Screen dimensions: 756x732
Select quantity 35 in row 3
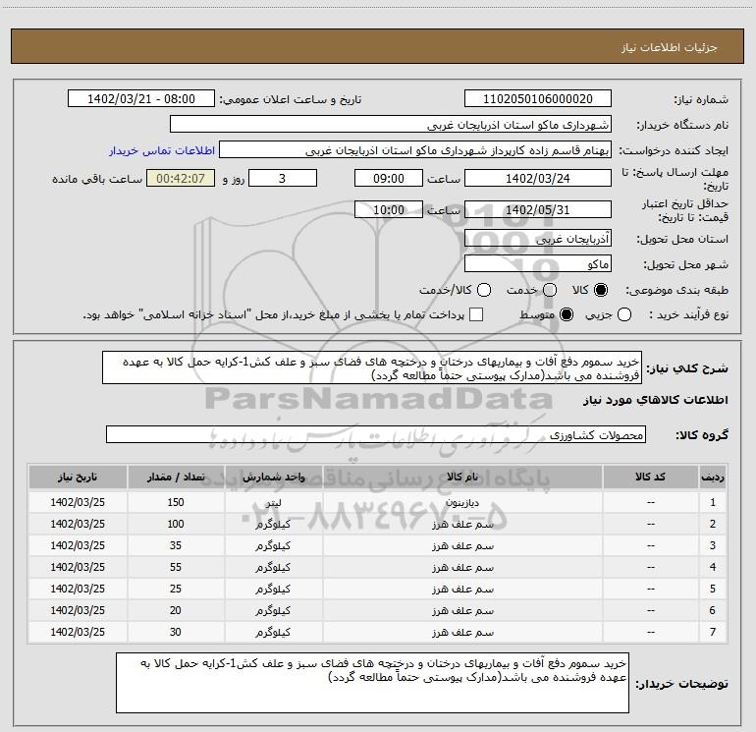(176, 545)
